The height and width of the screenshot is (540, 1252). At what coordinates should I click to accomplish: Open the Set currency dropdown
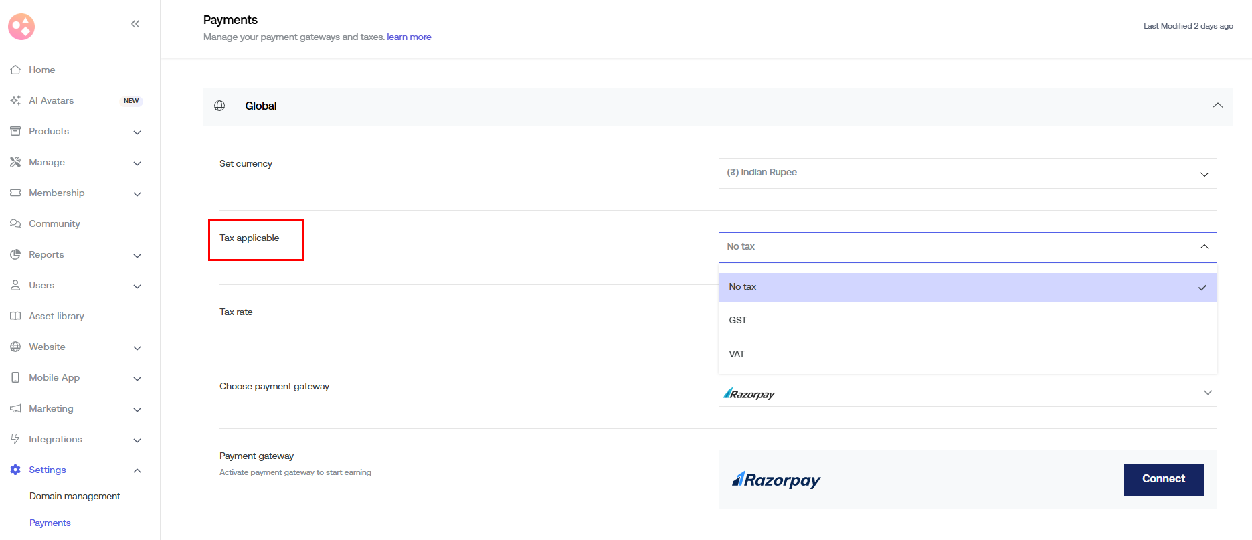pos(967,173)
